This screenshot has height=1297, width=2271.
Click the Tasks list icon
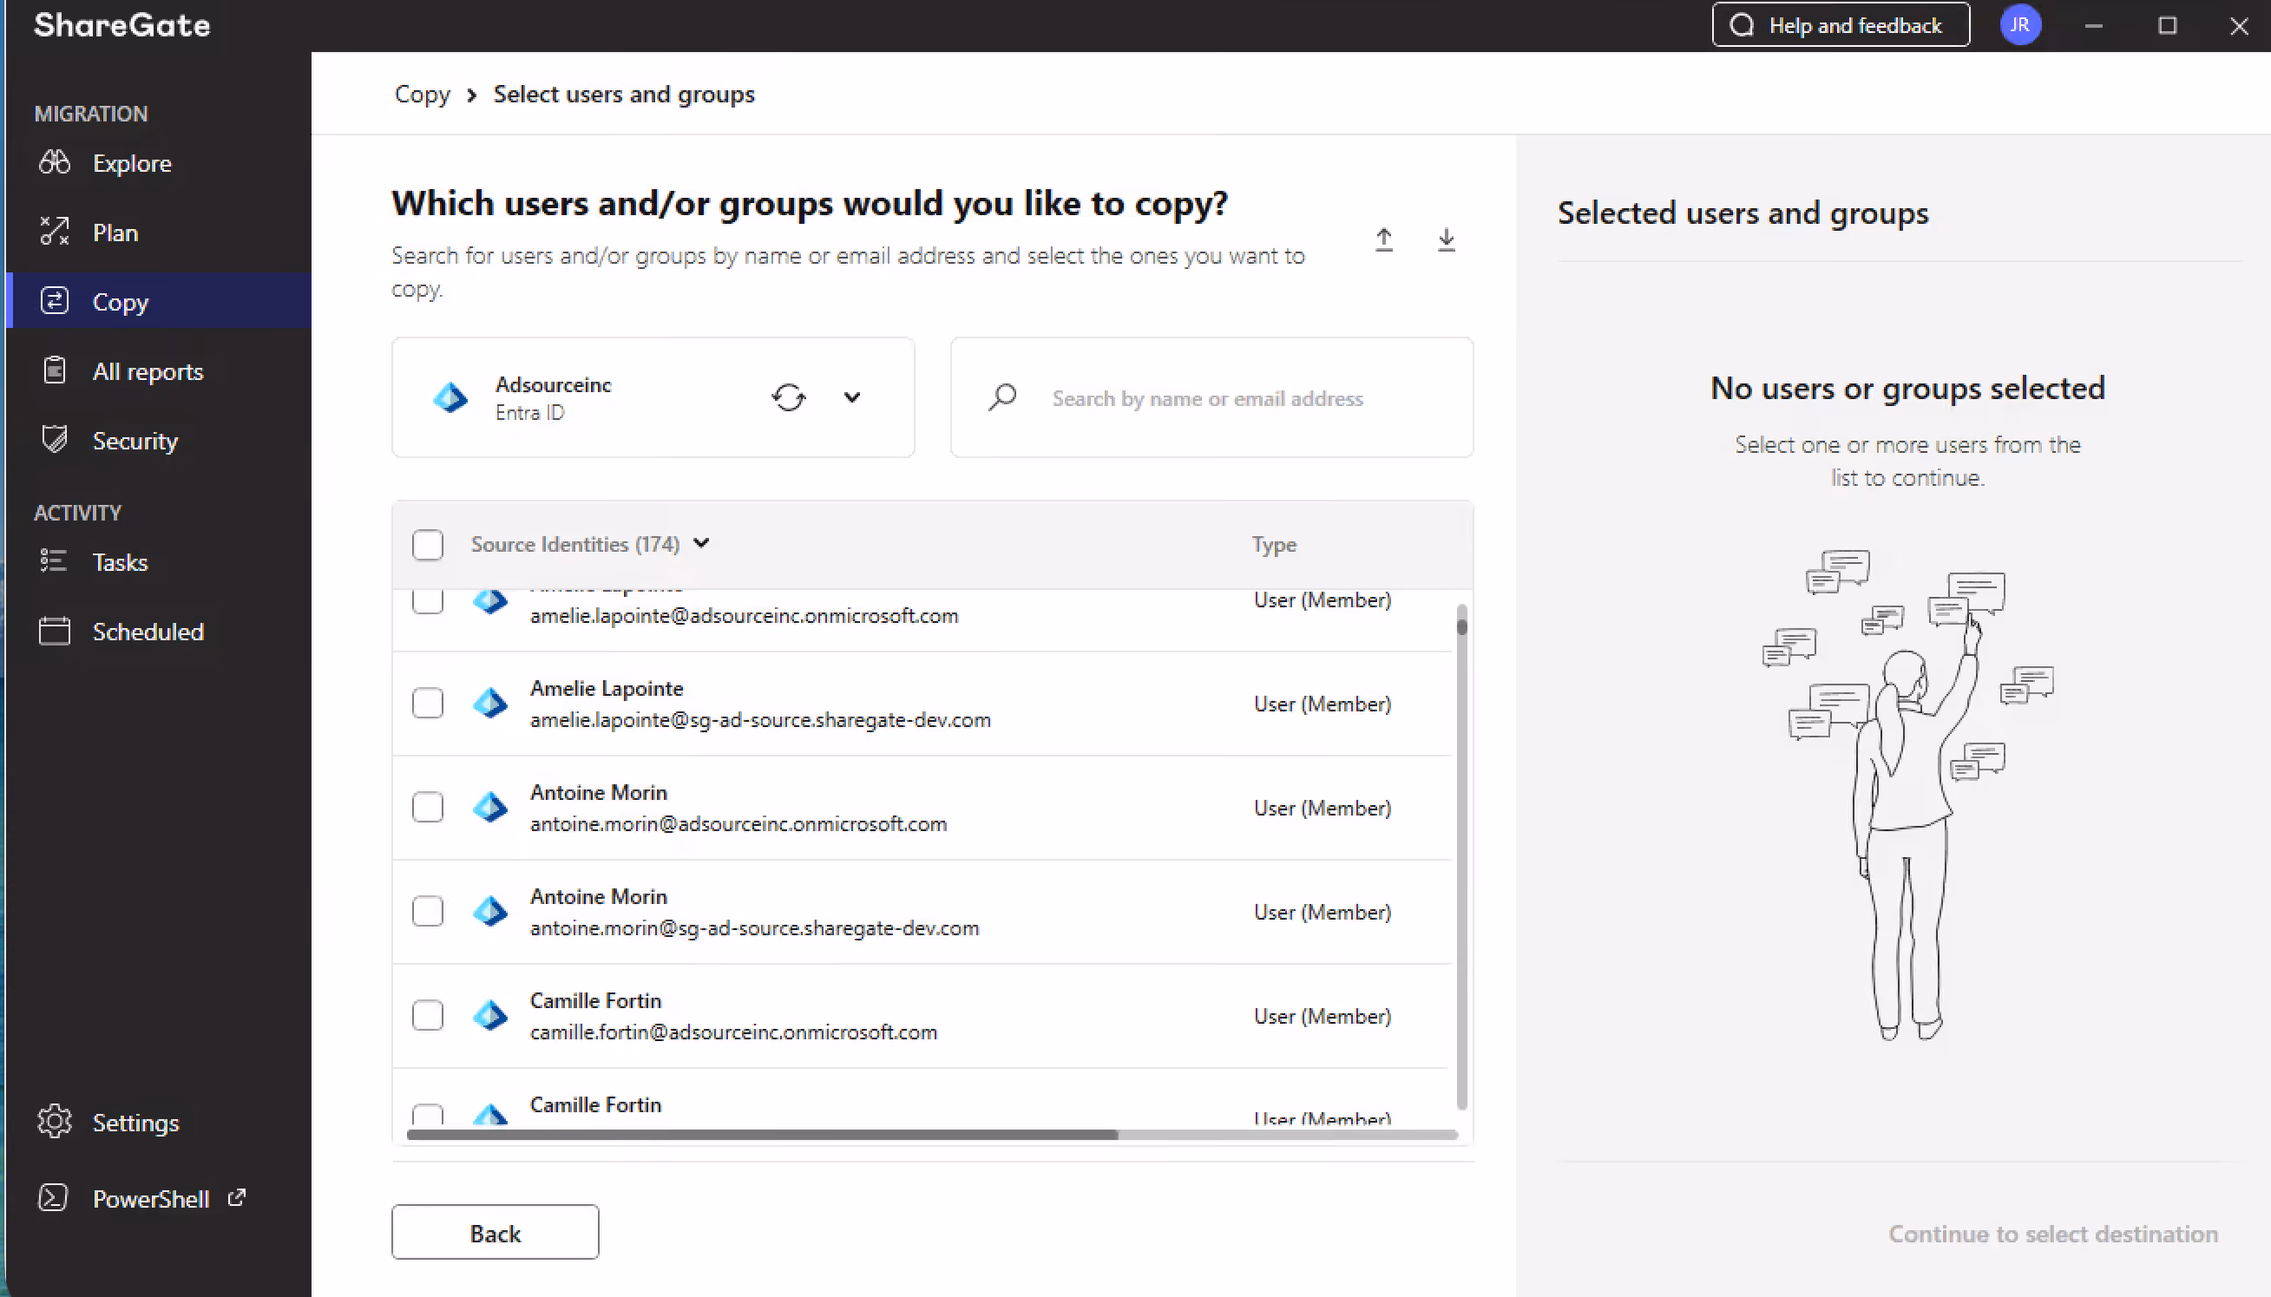[54, 561]
